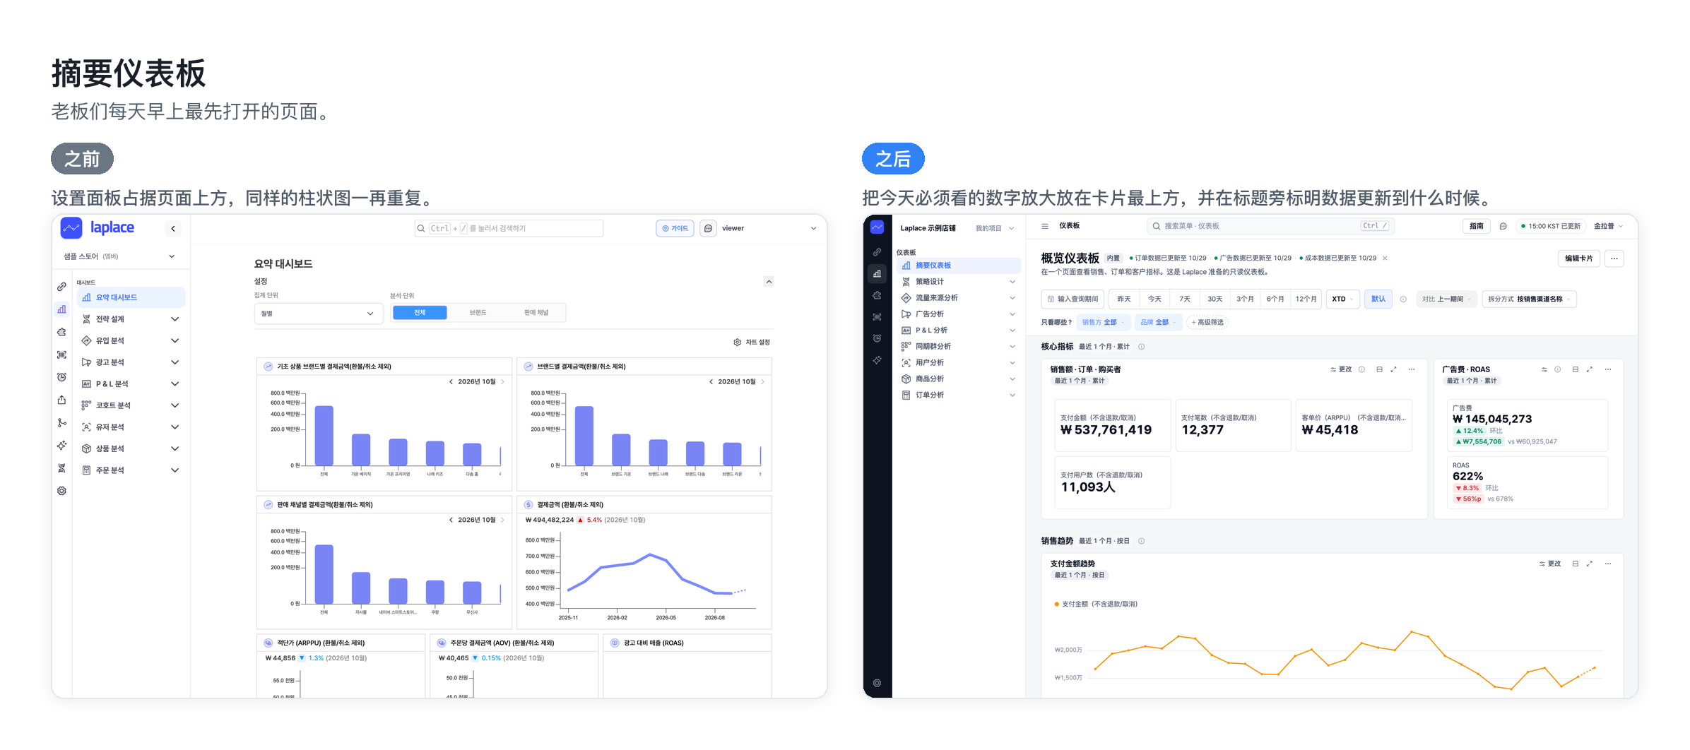Expand the 销售额·订单·购买者 card to fullscreen
This screenshot has width=1690, height=750.
click(x=1394, y=369)
